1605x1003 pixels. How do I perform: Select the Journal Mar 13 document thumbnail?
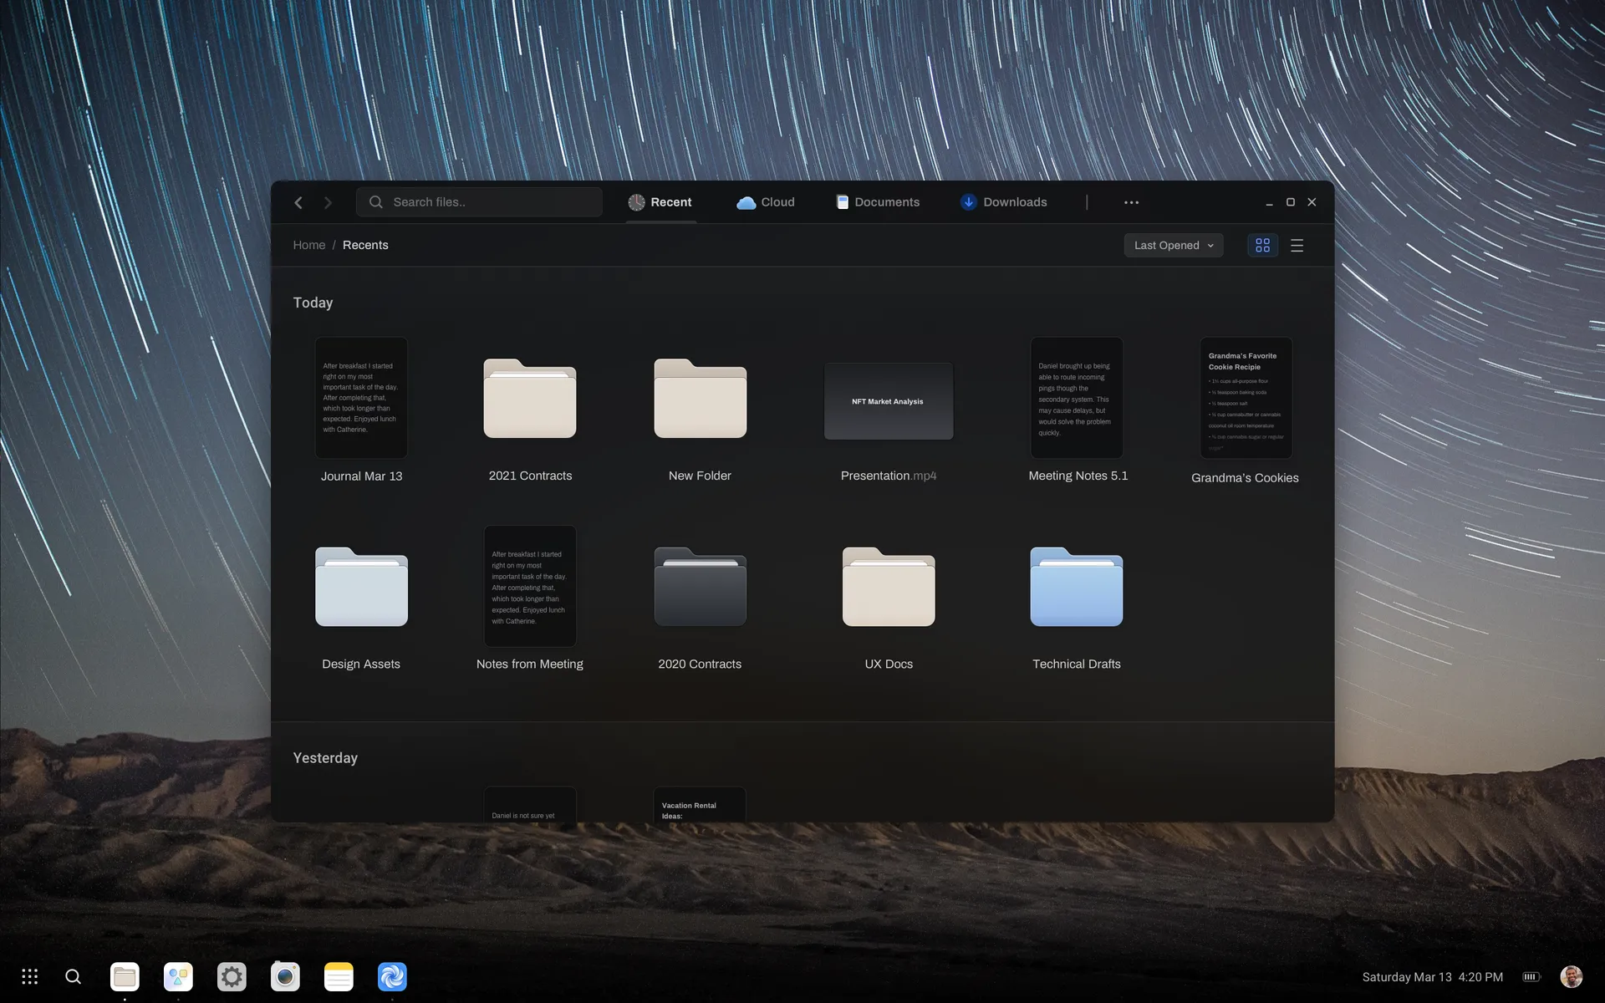click(x=361, y=398)
